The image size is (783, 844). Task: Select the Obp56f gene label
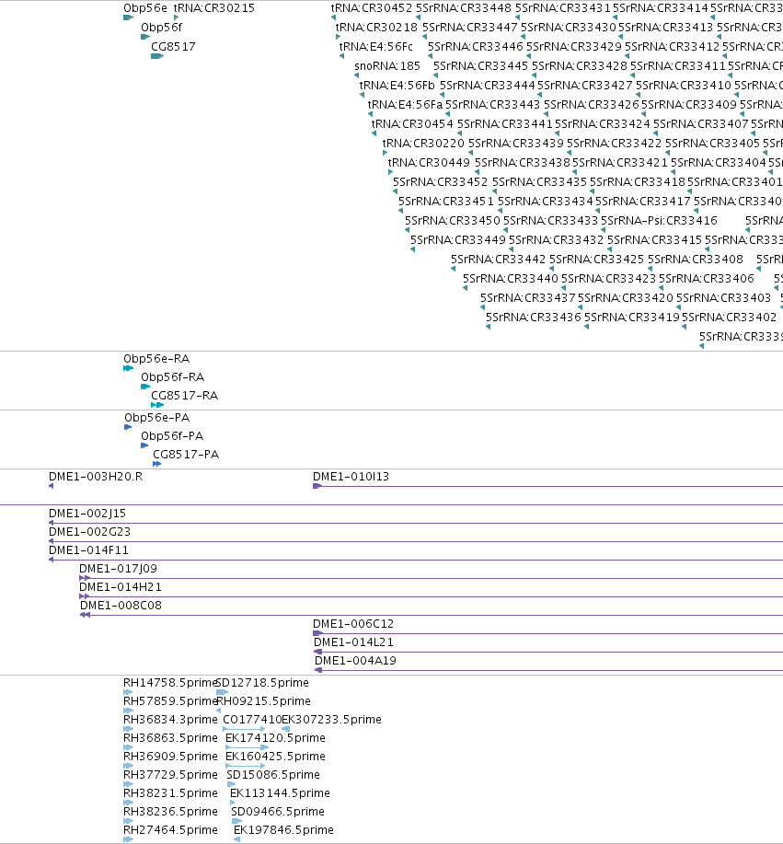161,28
